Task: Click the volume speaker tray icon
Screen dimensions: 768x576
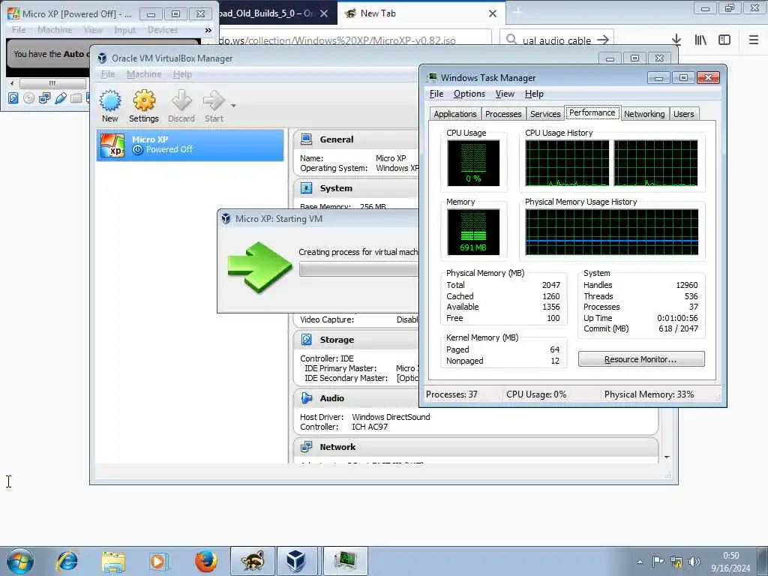Action: click(x=694, y=561)
